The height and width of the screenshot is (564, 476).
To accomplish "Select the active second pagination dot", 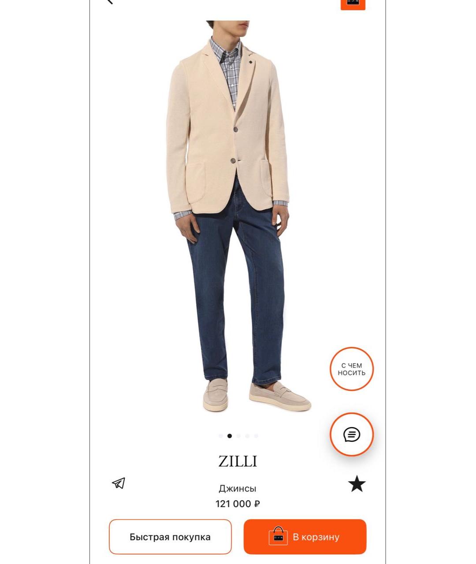I will pos(230,436).
